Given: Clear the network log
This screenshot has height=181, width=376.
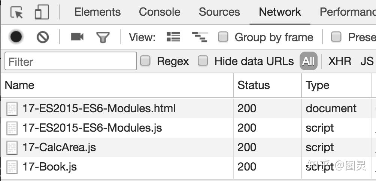Looking at the screenshot, I should (x=43, y=37).
